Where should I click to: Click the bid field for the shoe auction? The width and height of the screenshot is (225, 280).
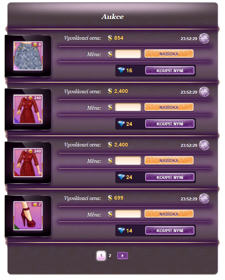128,214
